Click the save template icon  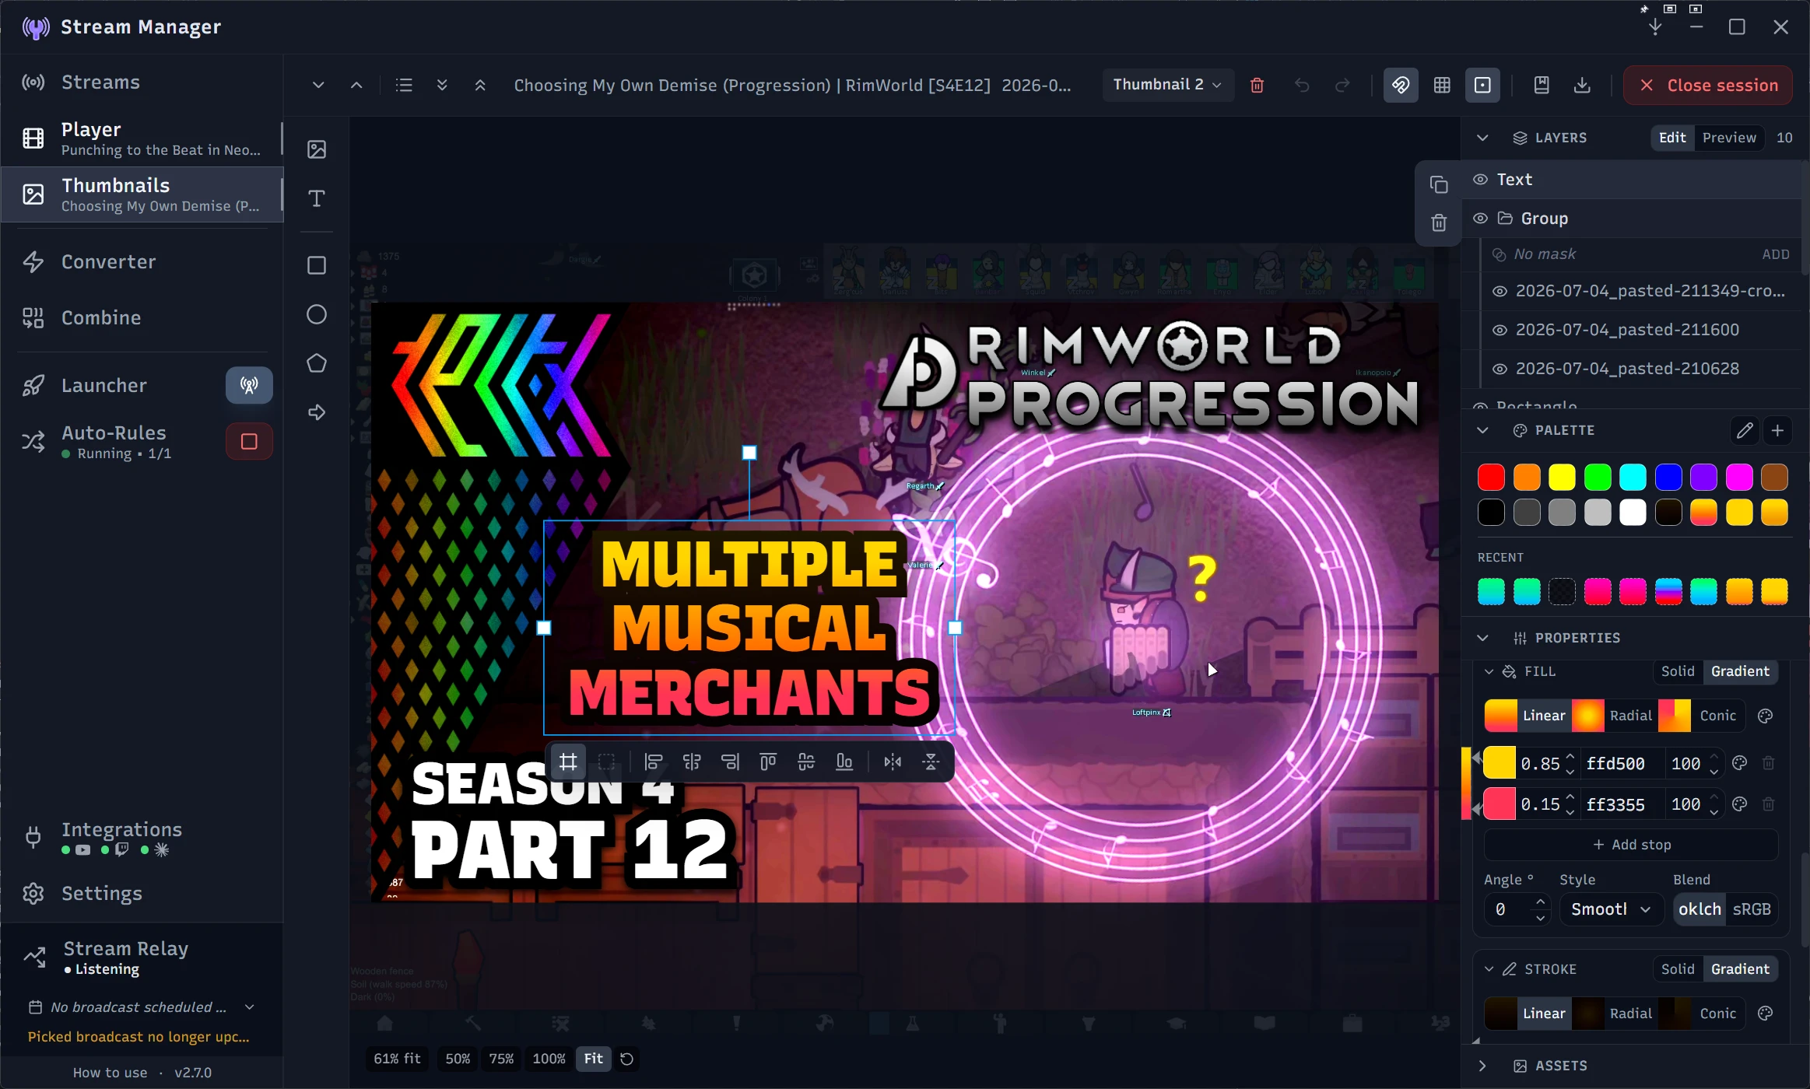(1542, 85)
